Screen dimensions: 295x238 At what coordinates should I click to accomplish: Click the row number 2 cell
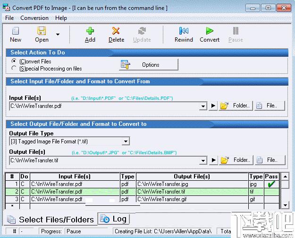[12, 192]
